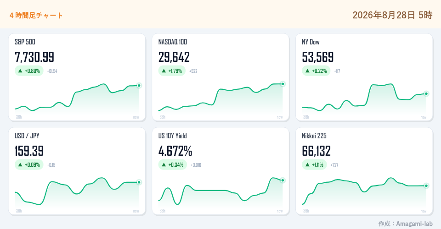Image resolution: width=441 pixels, height=229 pixels.
Task: Select the Nikkei 225 card title
Action: point(314,136)
